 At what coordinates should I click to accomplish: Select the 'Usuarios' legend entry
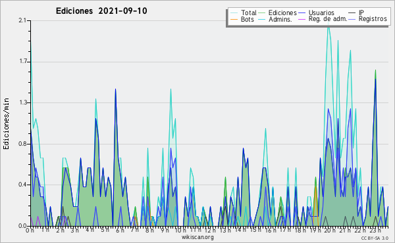(321, 12)
